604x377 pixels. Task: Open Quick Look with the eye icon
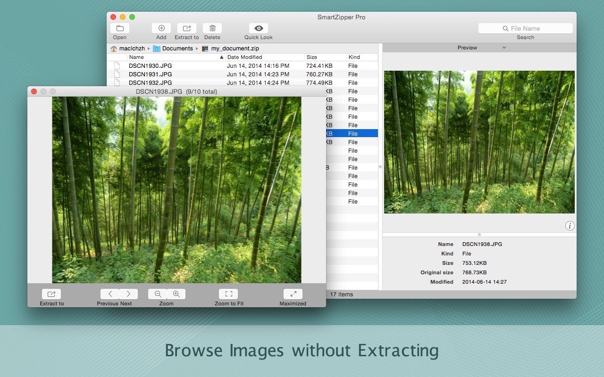click(259, 28)
